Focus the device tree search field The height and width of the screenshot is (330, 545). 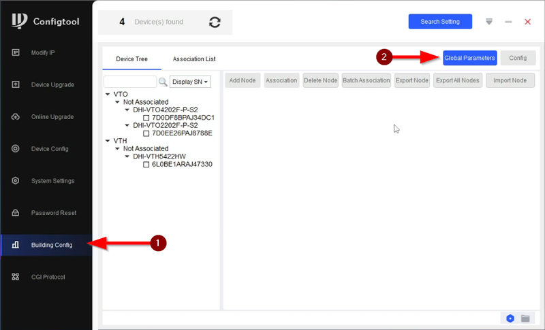click(x=130, y=82)
